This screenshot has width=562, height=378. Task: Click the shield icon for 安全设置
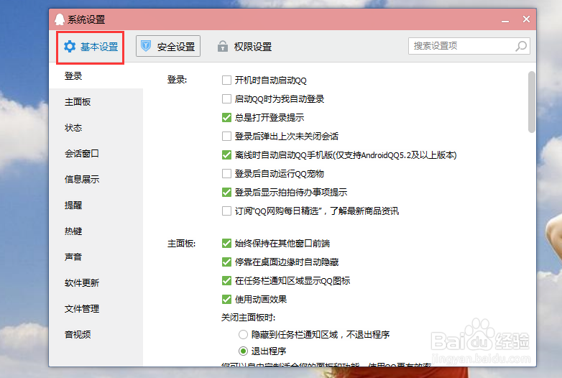(x=146, y=46)
